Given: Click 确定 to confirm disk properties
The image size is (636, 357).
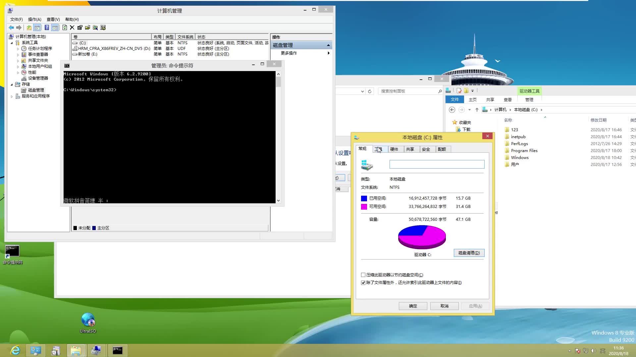Looking at the screenshot, I should pos(413,306).
